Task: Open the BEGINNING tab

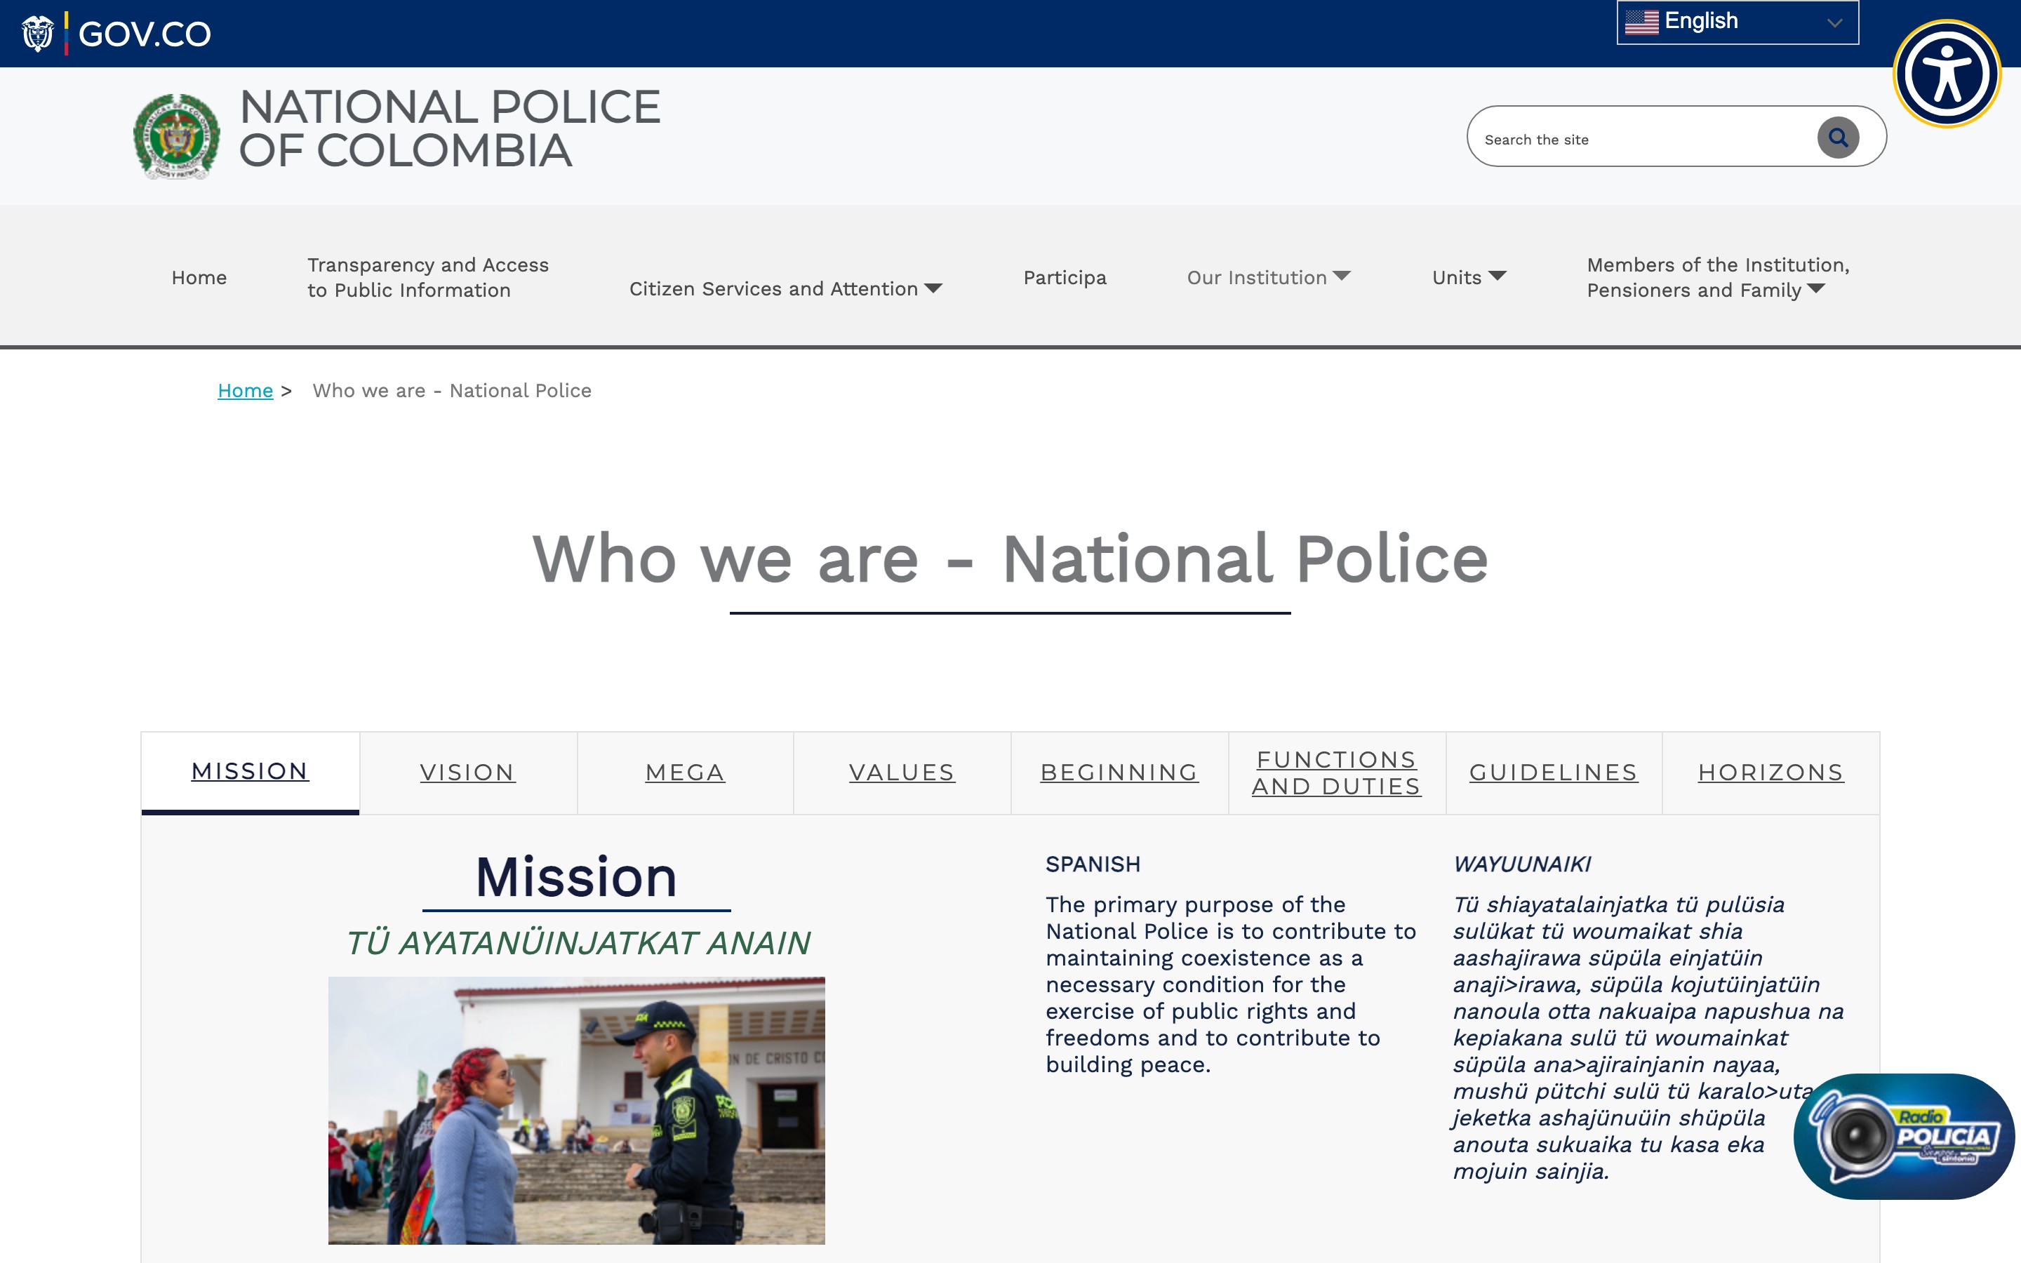Action: point(1119,773)
